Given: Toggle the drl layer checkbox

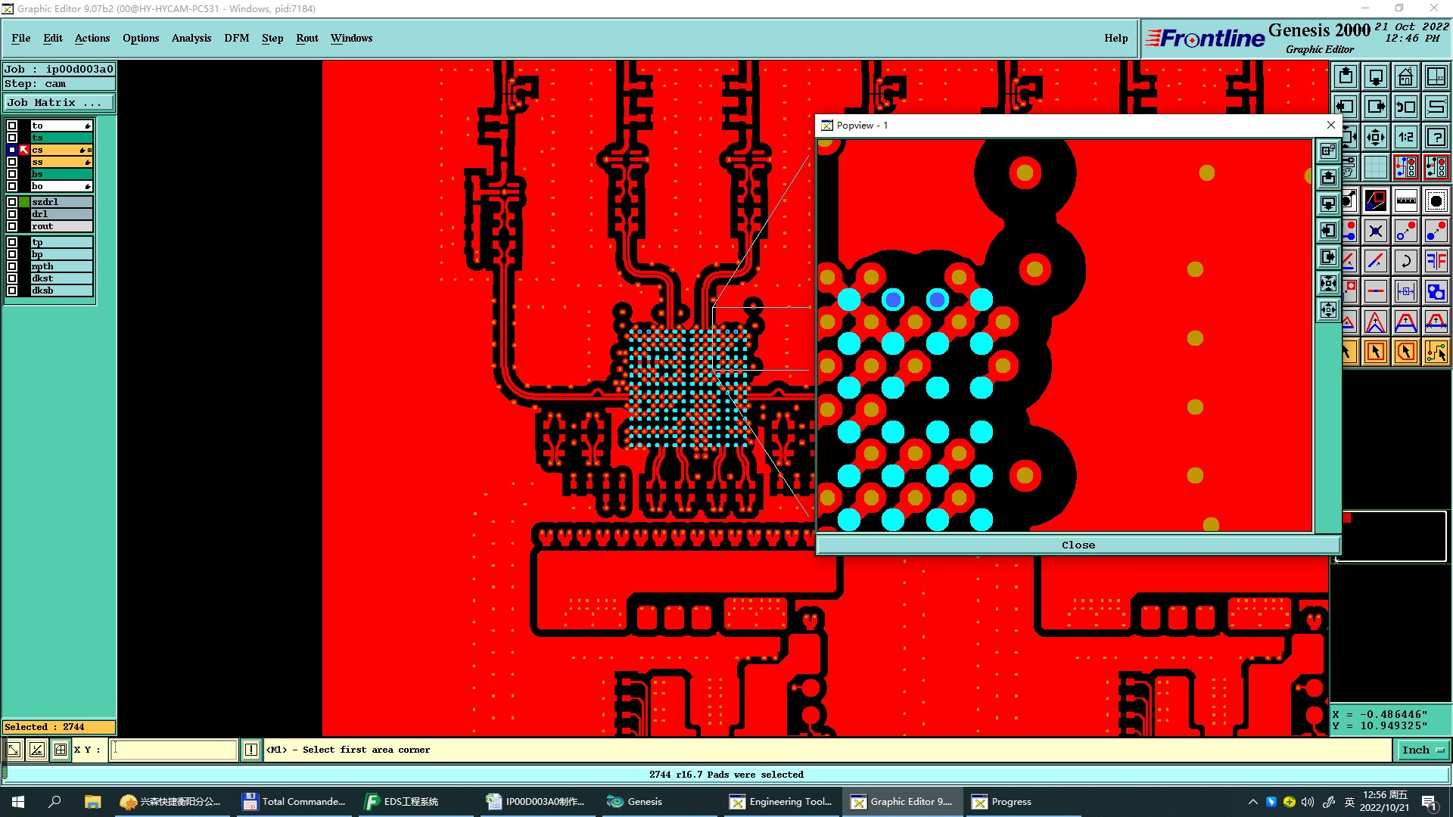Looking at the screenshot, I should [x=12, y=214].
